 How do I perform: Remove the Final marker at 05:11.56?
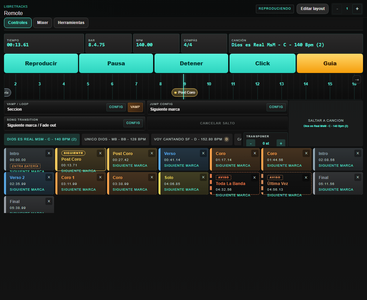pyautogui.click(x=358, y=177)
